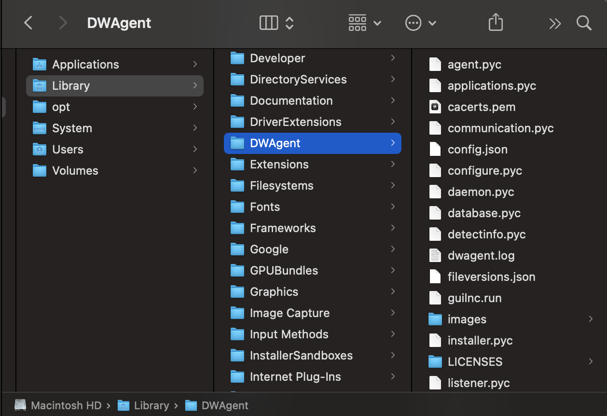Click the config.json file icon
607x416 pixels.
tap(435, 149)
